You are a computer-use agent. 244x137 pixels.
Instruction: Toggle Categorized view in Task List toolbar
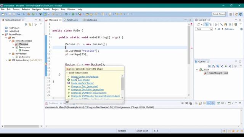pos(206,24)
